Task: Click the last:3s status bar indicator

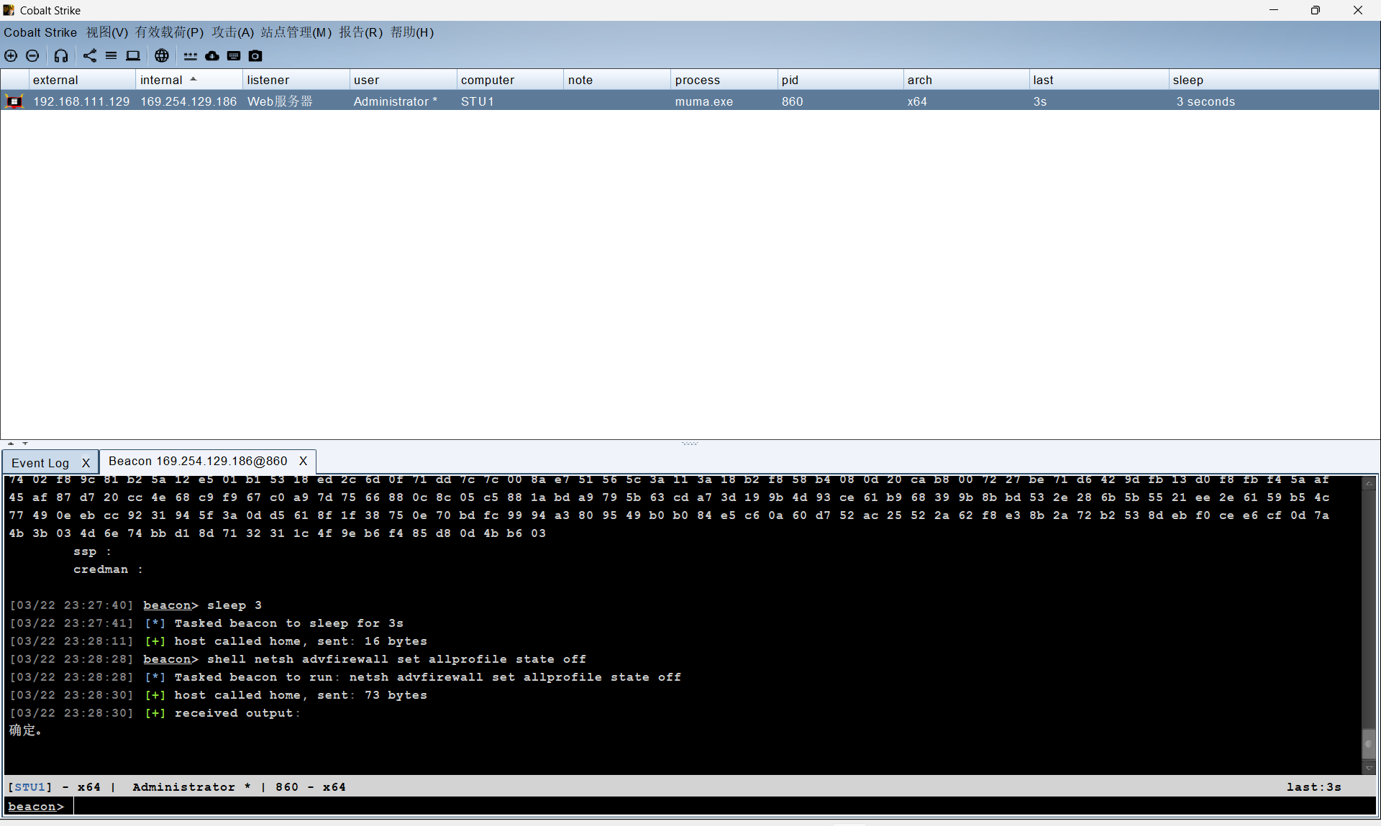Action: [x=1314, y=787]
